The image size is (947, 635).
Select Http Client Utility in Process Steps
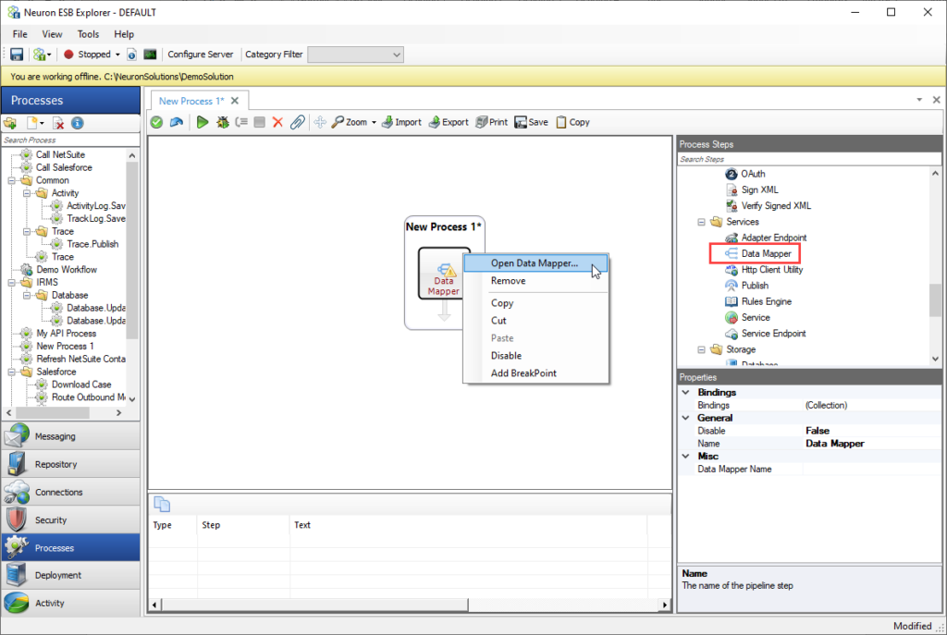(x=771, y=270)
